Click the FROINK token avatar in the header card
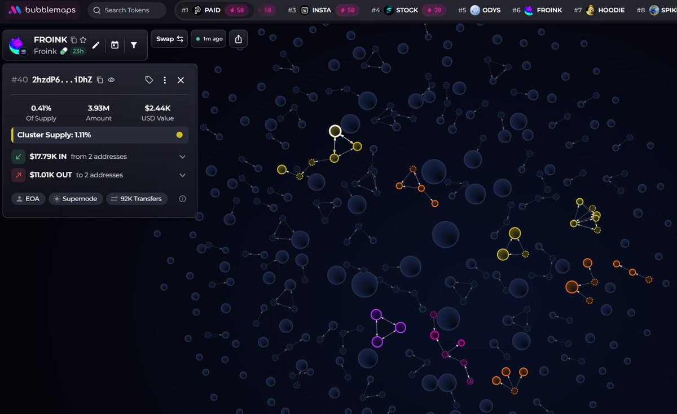 pyautogui.click(x=17, y=45)
